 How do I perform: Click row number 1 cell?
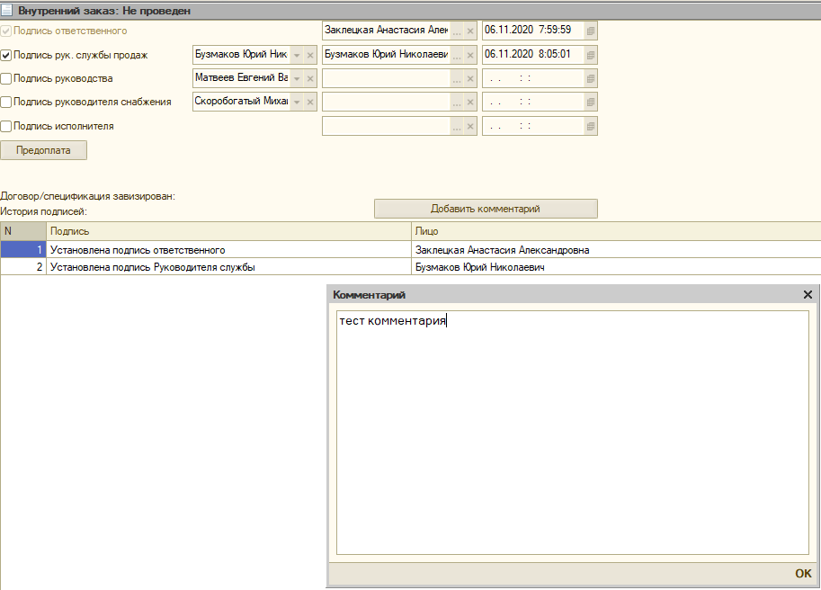point(23,250)
